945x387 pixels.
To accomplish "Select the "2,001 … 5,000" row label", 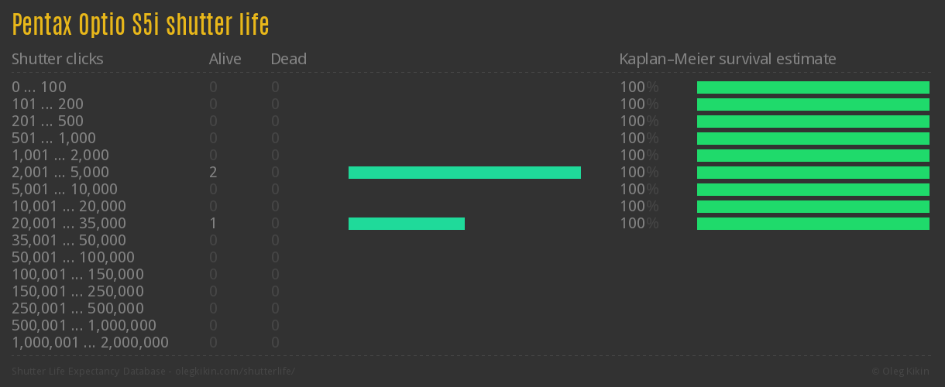I will [x=60, y=173].
